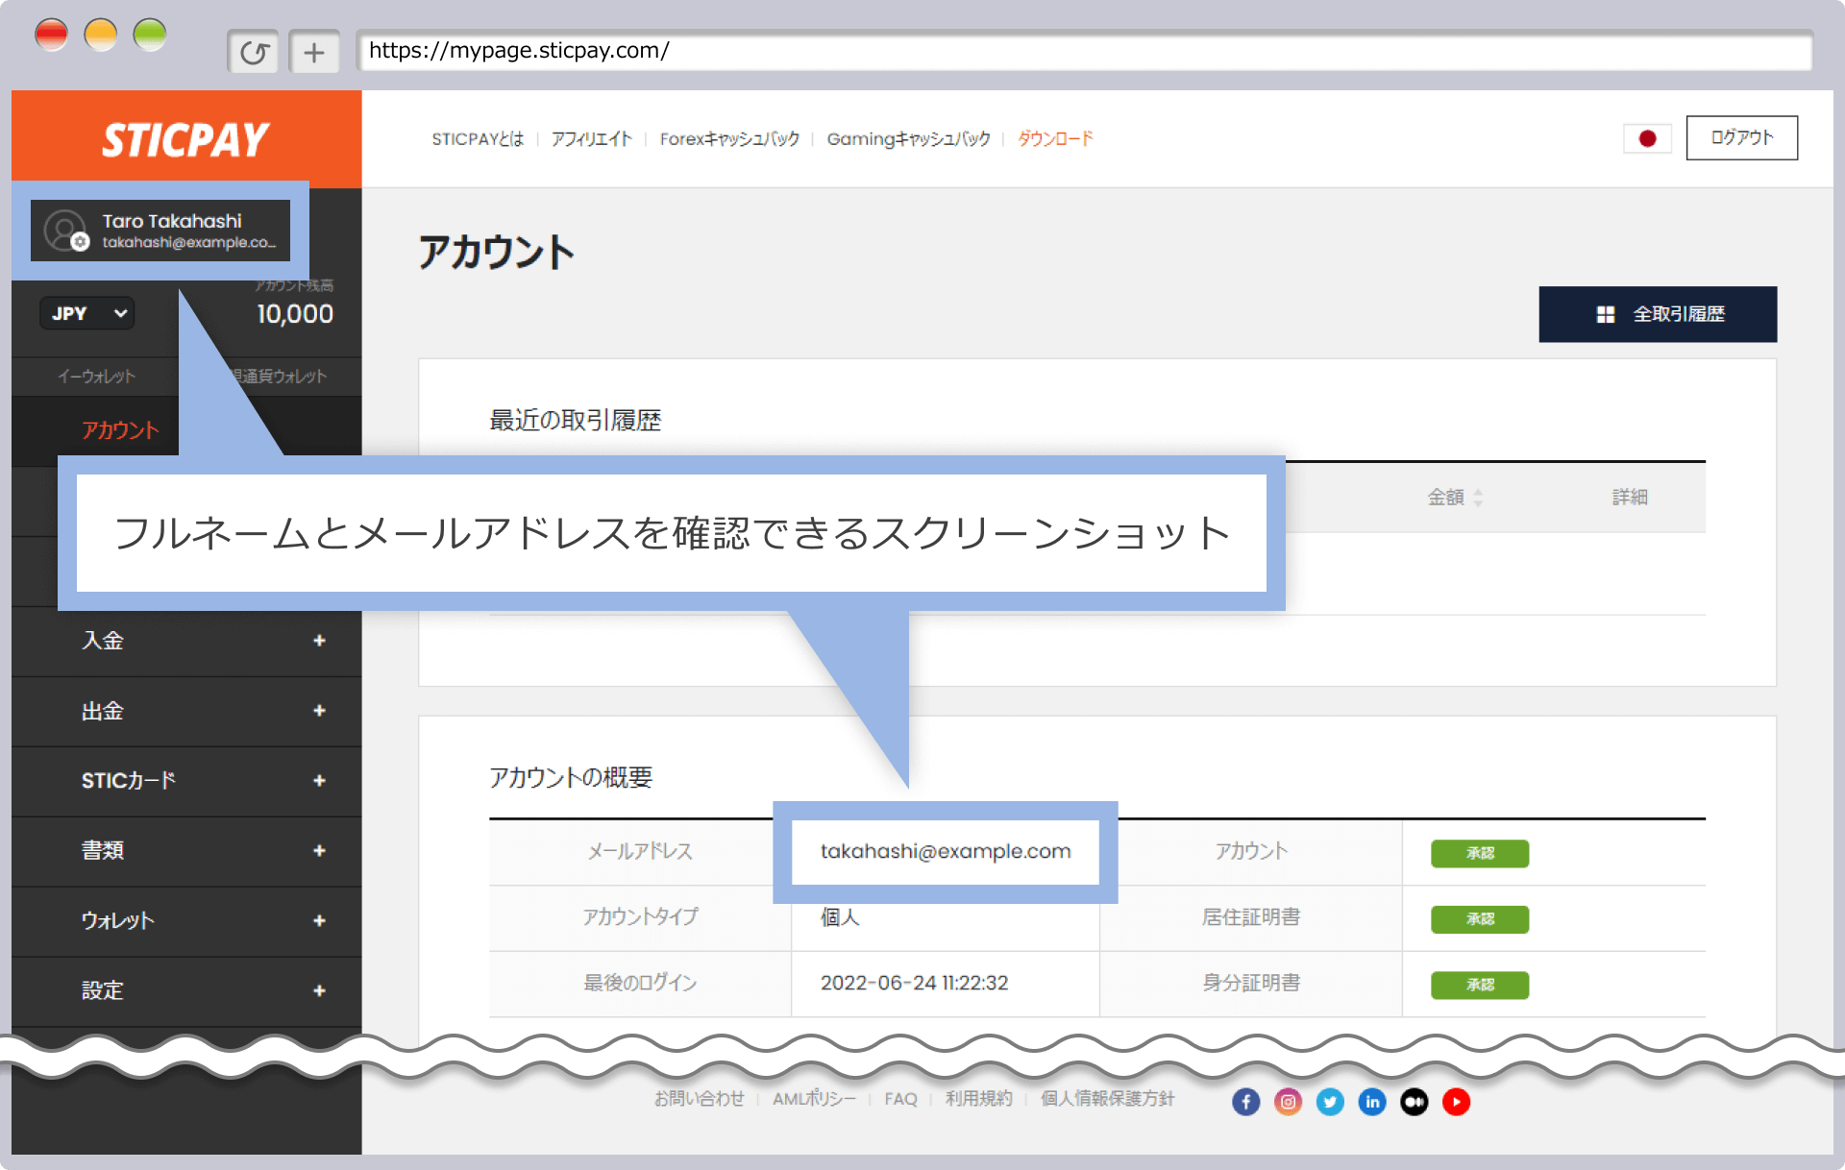The image size is (1845, 1170).
Task: Open Gamingキャッシュバック nav link
Action: pyautogui.click(x=908, y=139)
